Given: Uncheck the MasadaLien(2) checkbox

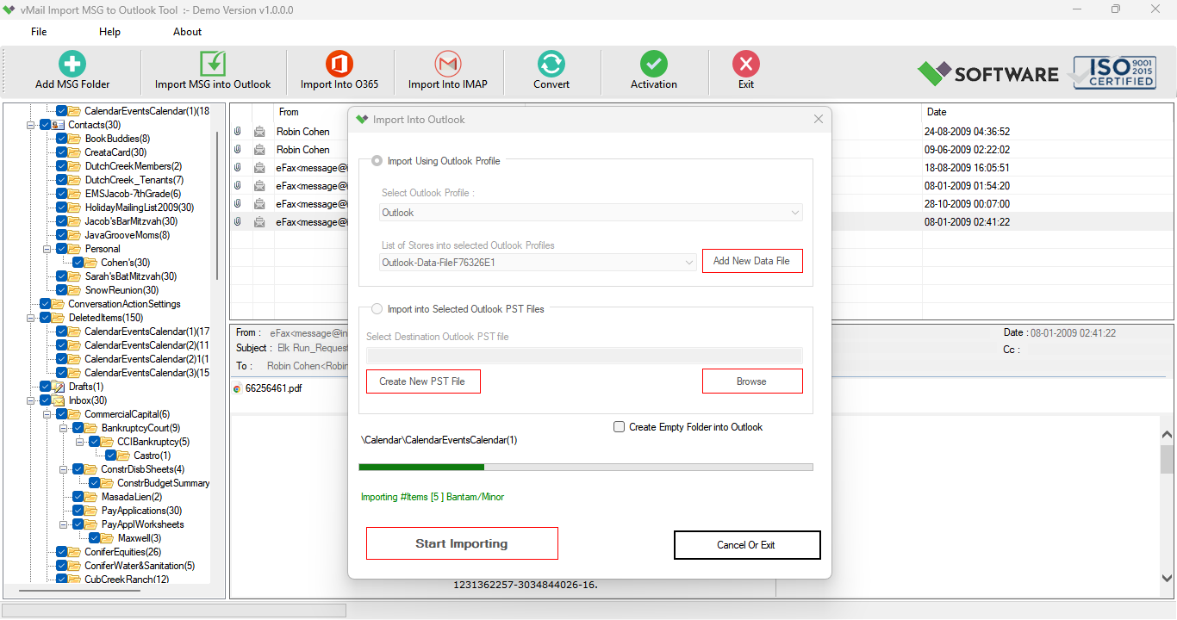Looking at the screenshot, I should [78, 497].
